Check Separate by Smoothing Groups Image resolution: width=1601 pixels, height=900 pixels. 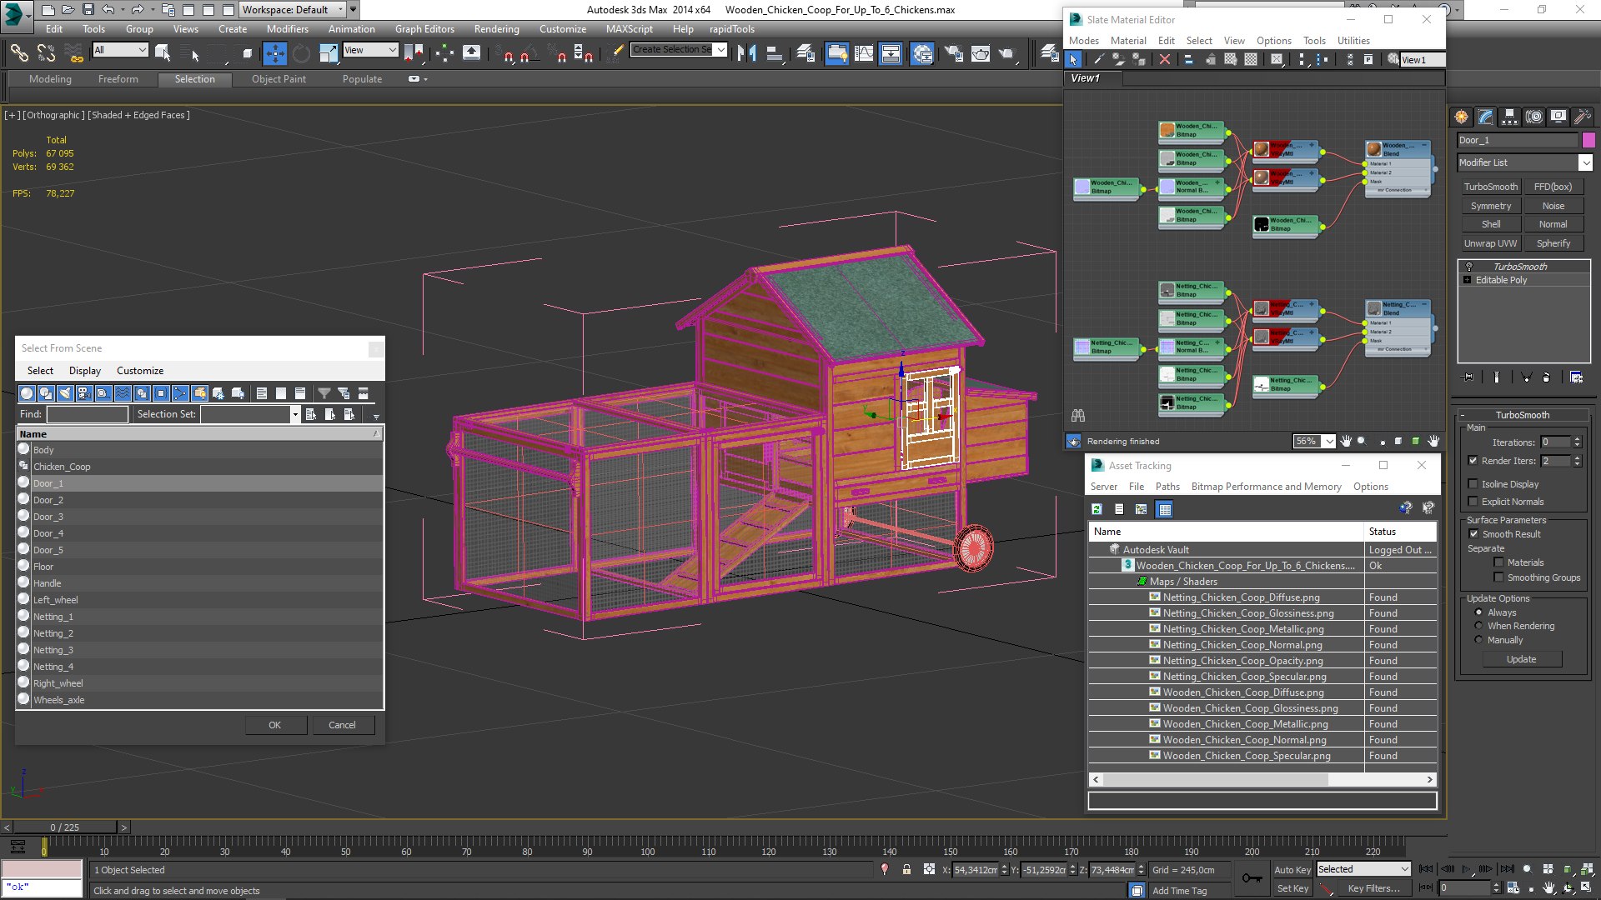(x=1498, y=577)
